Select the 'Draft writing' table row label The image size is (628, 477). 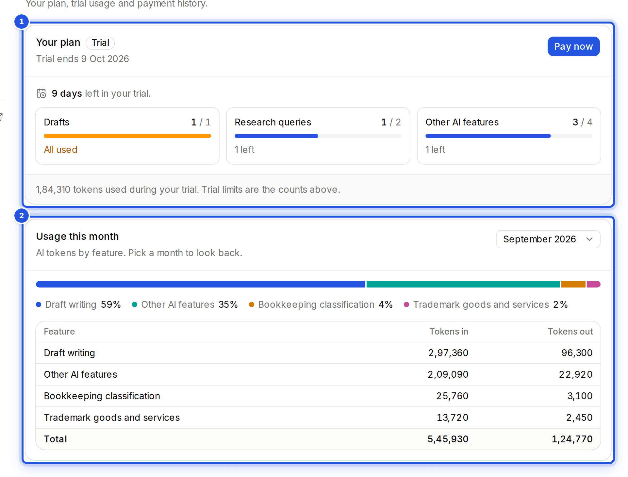point(70,353)
